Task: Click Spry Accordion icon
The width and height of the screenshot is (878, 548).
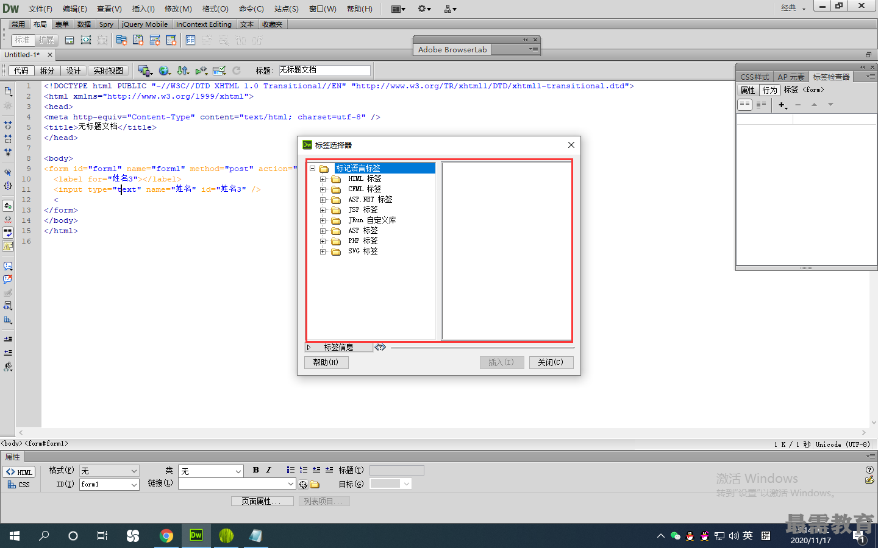Action: [x=155, y=40]
